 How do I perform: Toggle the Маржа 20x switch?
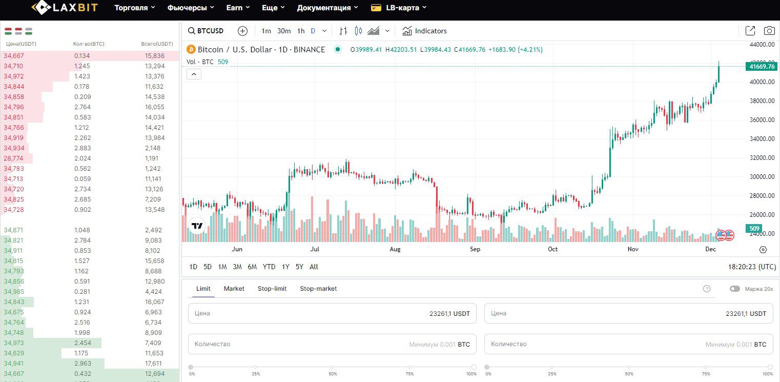[735, 289]
